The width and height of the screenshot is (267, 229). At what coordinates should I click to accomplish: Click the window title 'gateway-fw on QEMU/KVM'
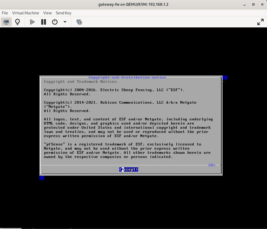133,4
